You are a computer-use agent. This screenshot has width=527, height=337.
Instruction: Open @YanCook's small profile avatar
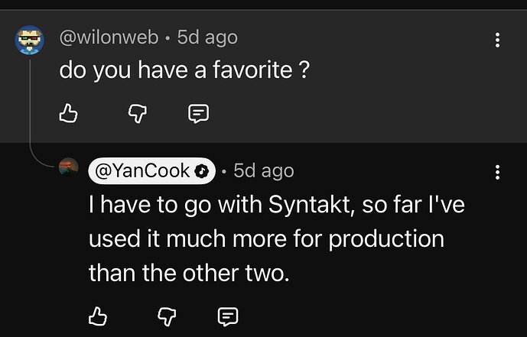tap(69, 167)
